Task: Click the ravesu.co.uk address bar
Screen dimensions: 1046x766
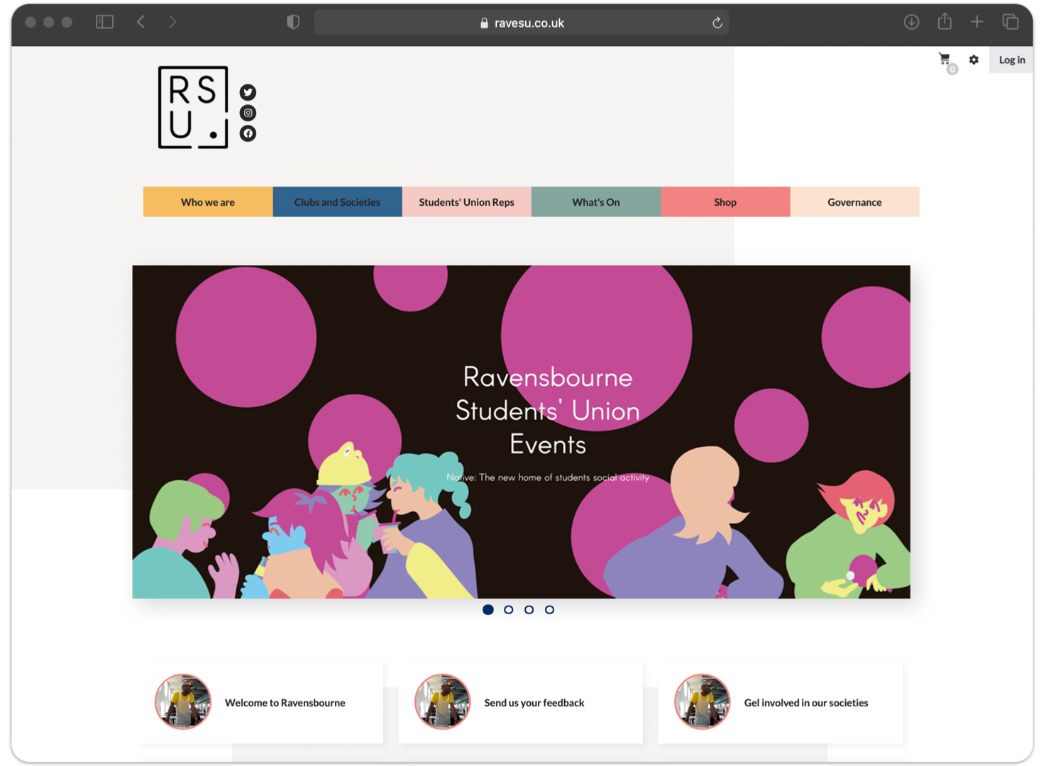Action: pyautogui.click(x=522, y=23)
